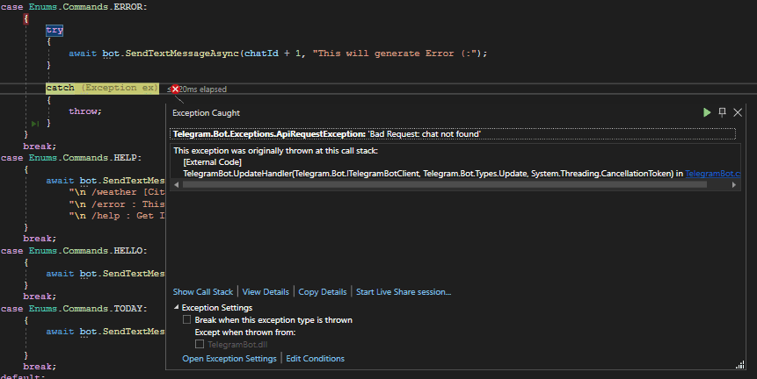Close the Exception Caught popup
This screenshot has height=379, width=757.
[x=738, y=112]
